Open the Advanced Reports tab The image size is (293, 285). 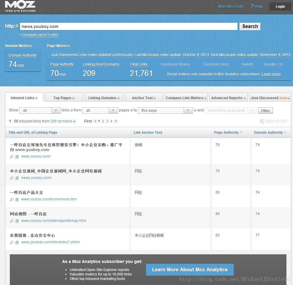pos(229,97)
